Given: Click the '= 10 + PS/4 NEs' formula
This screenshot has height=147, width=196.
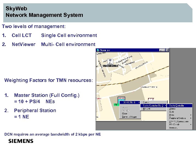Looking at the screenshot, I should pyautogui.click(x=35, y=101).
